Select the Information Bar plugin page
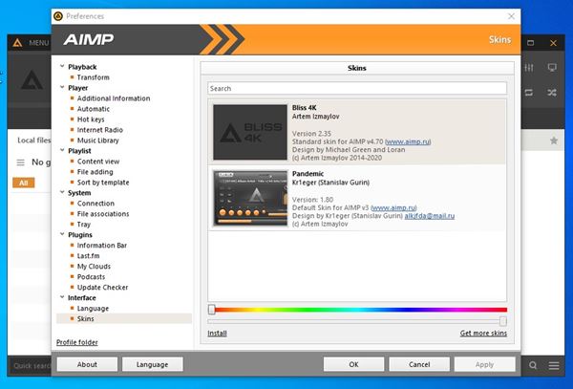Viewport: 573px width, 389px height. click(x=102, y=246)
